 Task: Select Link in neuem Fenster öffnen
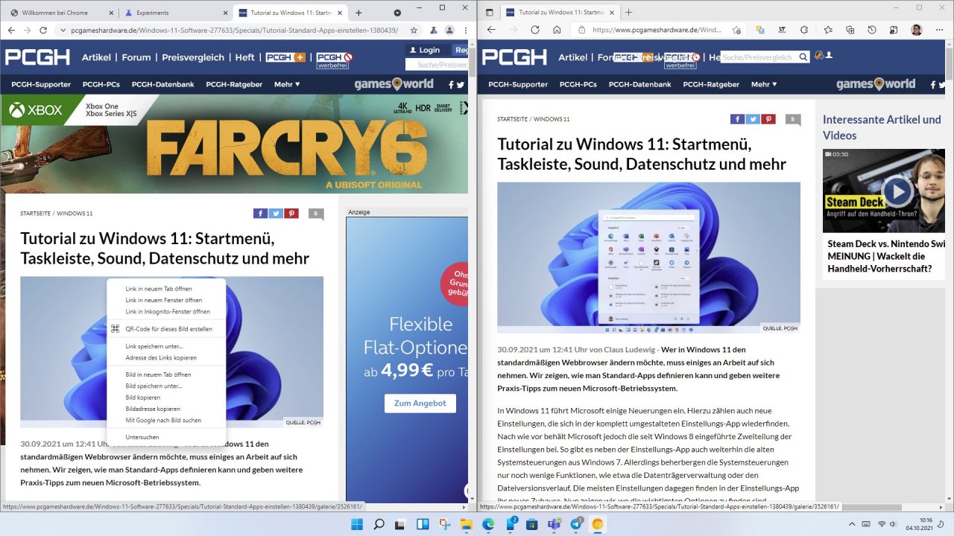pos(166,300)
